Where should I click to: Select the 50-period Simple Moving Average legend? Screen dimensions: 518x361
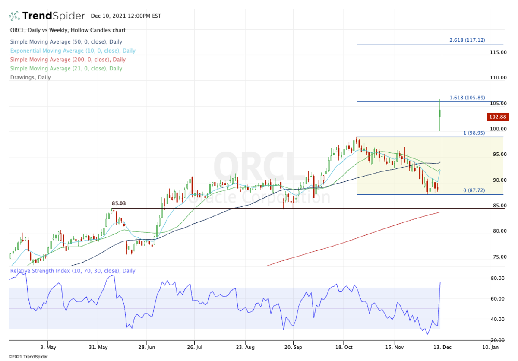66,42
